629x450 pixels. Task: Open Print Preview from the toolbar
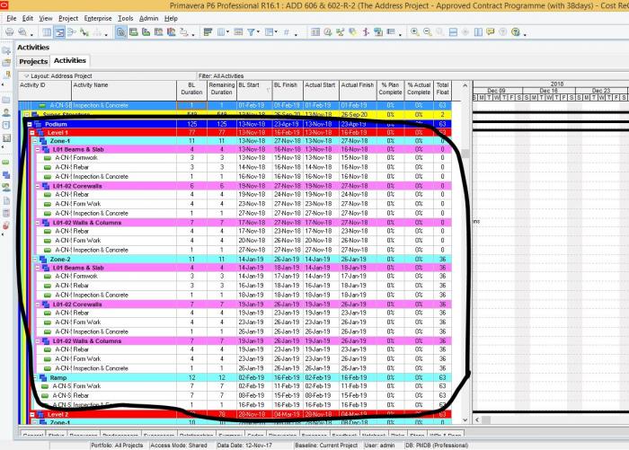point(22,32)
